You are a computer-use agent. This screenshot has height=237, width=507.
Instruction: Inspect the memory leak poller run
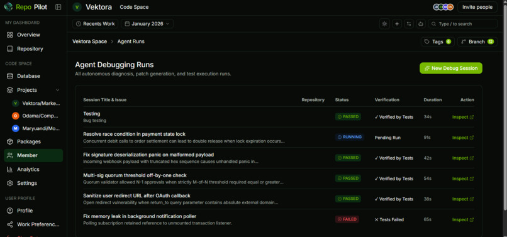click(x=463, y=220)
